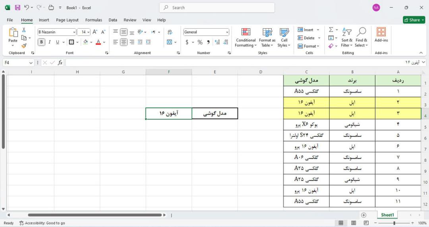This screenshot has height=227, width=429.
Task: Click the zoom slider handle
Action: pos(394,223)
